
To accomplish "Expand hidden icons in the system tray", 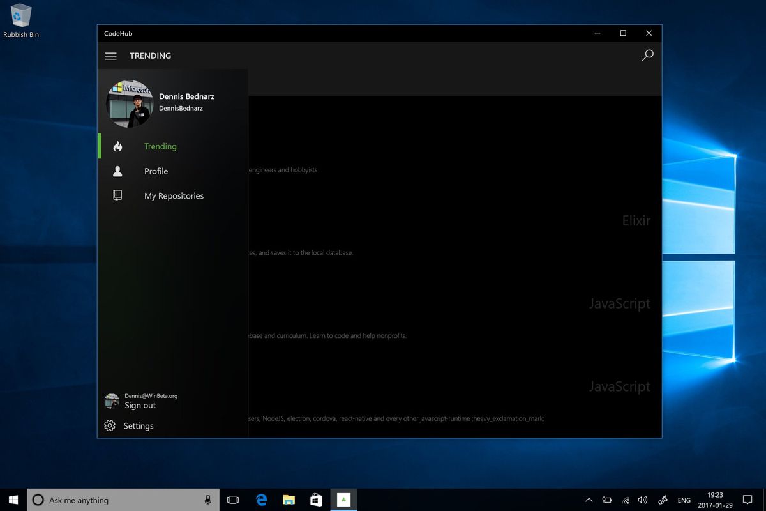I will 589,500.
